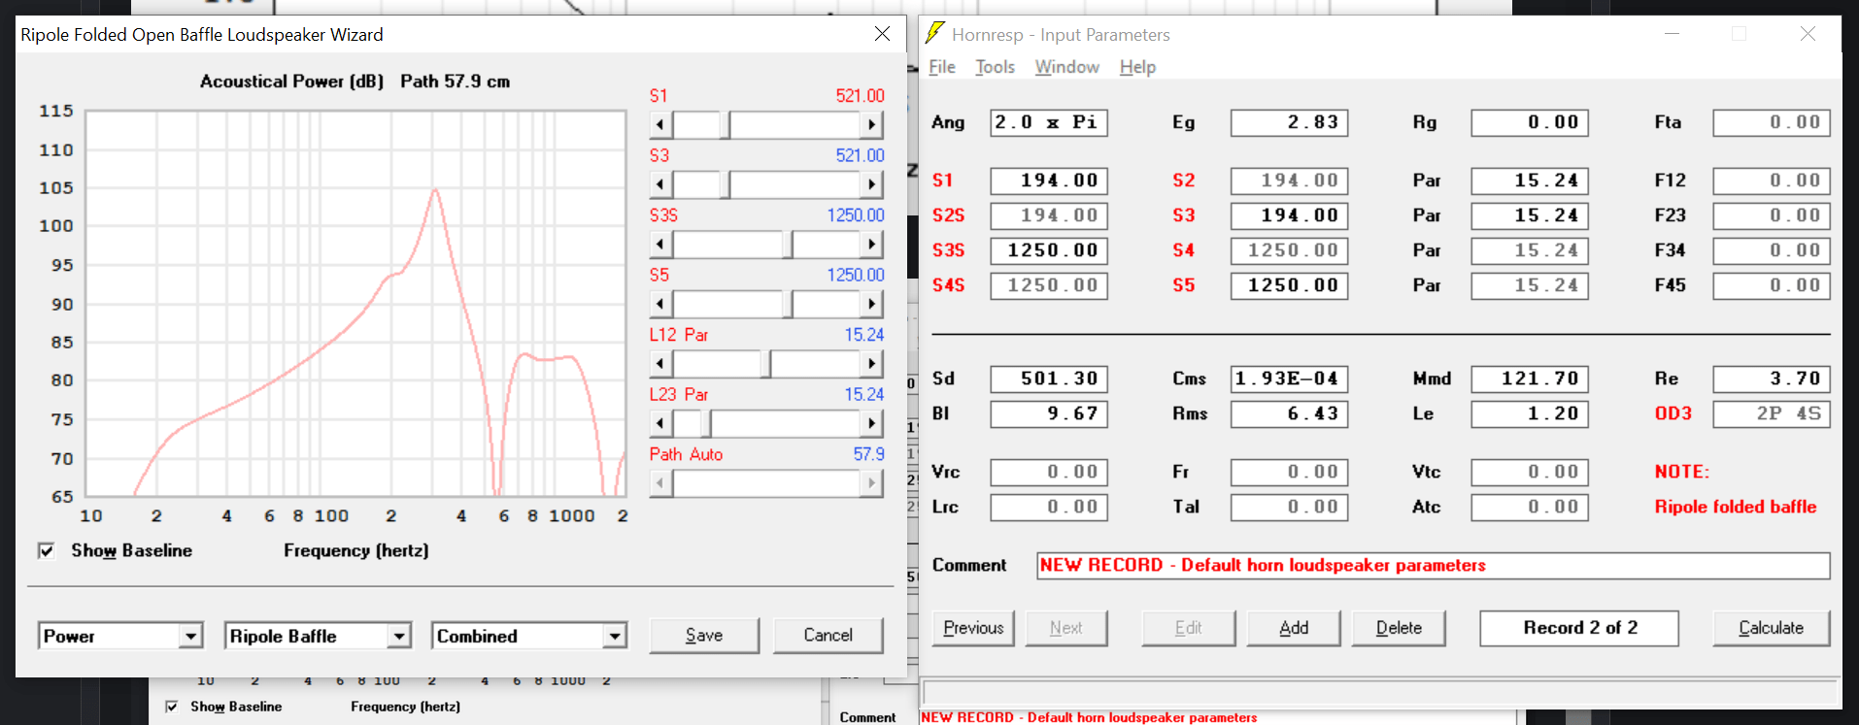Open the Power dropdown
The width and height of the screenshot is (1859, 725).
tap(190, 637)
